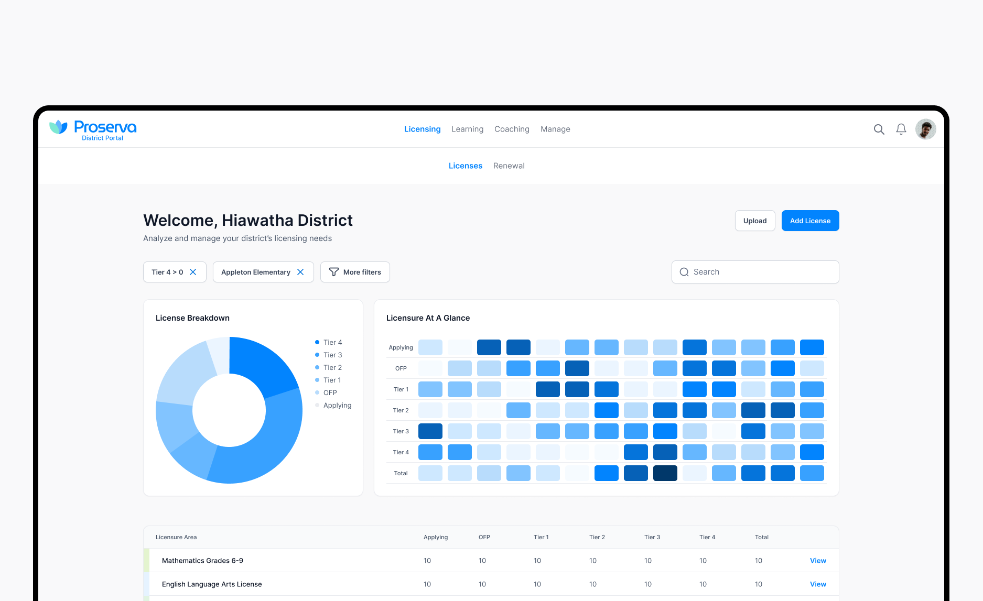Click the District Portal label under logo
Viewport: 983px width, 601px height.
click(102, 138)
